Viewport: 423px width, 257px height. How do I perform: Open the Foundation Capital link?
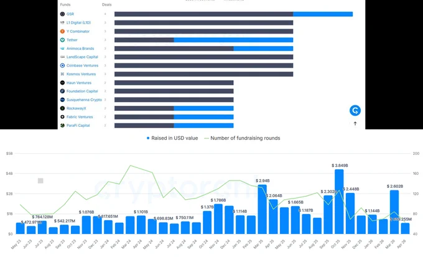[x=82, y=91]
